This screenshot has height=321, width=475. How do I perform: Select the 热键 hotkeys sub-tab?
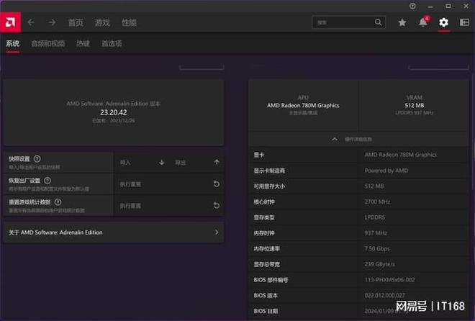pos(83,43)
